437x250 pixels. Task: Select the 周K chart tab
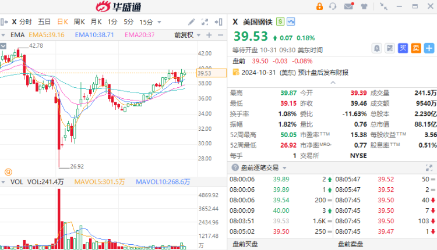point(79,22)
